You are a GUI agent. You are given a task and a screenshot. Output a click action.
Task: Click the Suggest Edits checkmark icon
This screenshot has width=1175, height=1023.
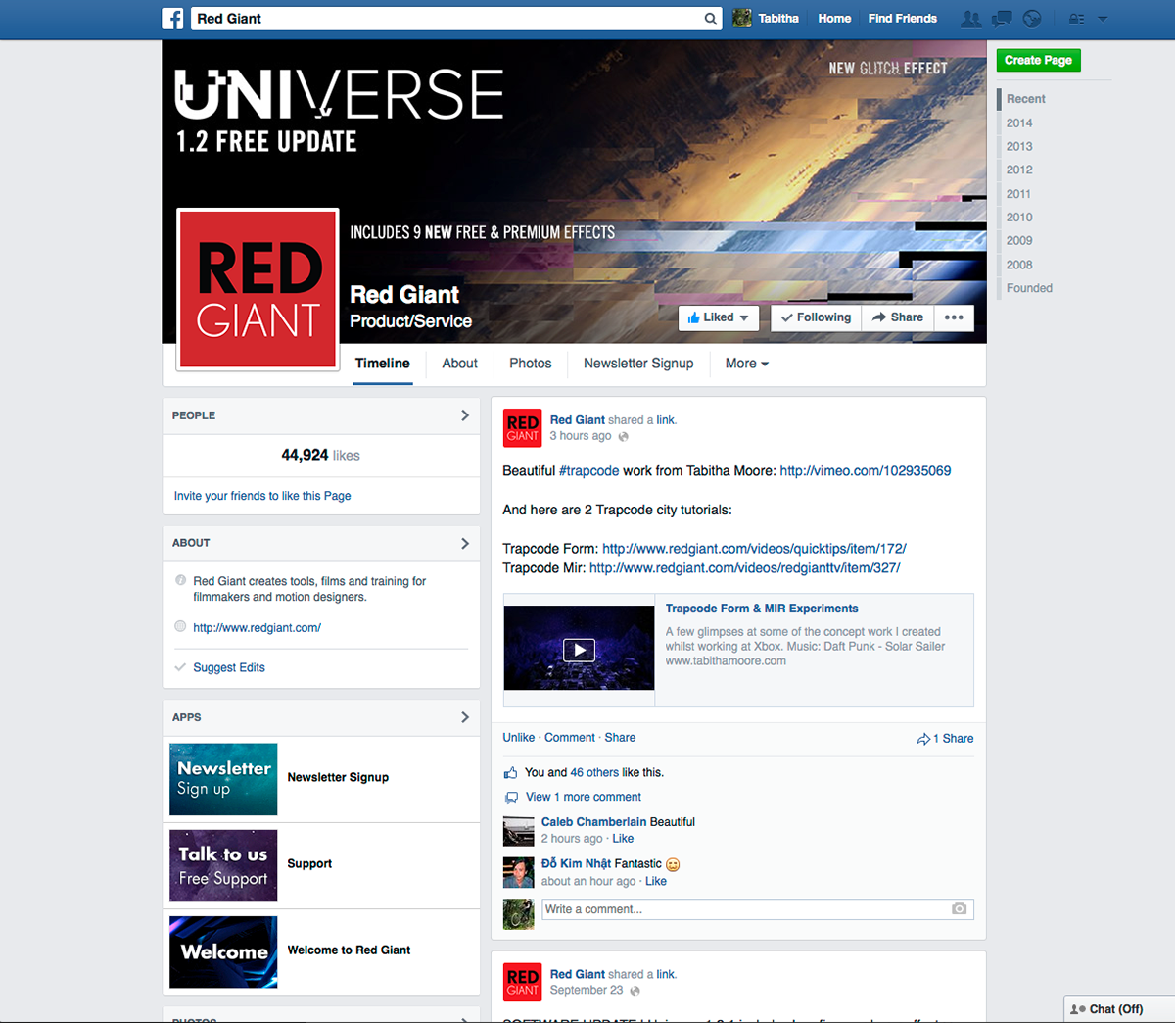point(180,667)
